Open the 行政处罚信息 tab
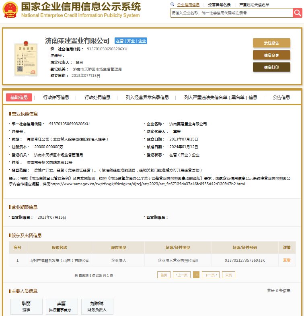This screenshot has height=316, width=304. pos(97,97)
